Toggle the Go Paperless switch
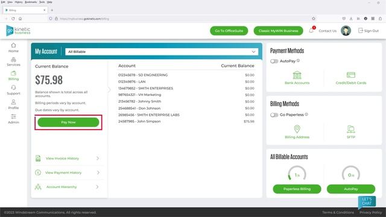The image size is (386, 217). (x=274, y=115)
